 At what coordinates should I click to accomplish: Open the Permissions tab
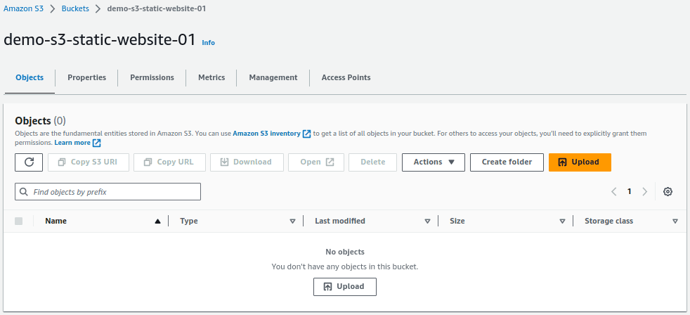click(152, 77)
